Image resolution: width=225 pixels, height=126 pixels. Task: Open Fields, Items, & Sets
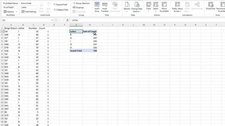pos(177,7)
